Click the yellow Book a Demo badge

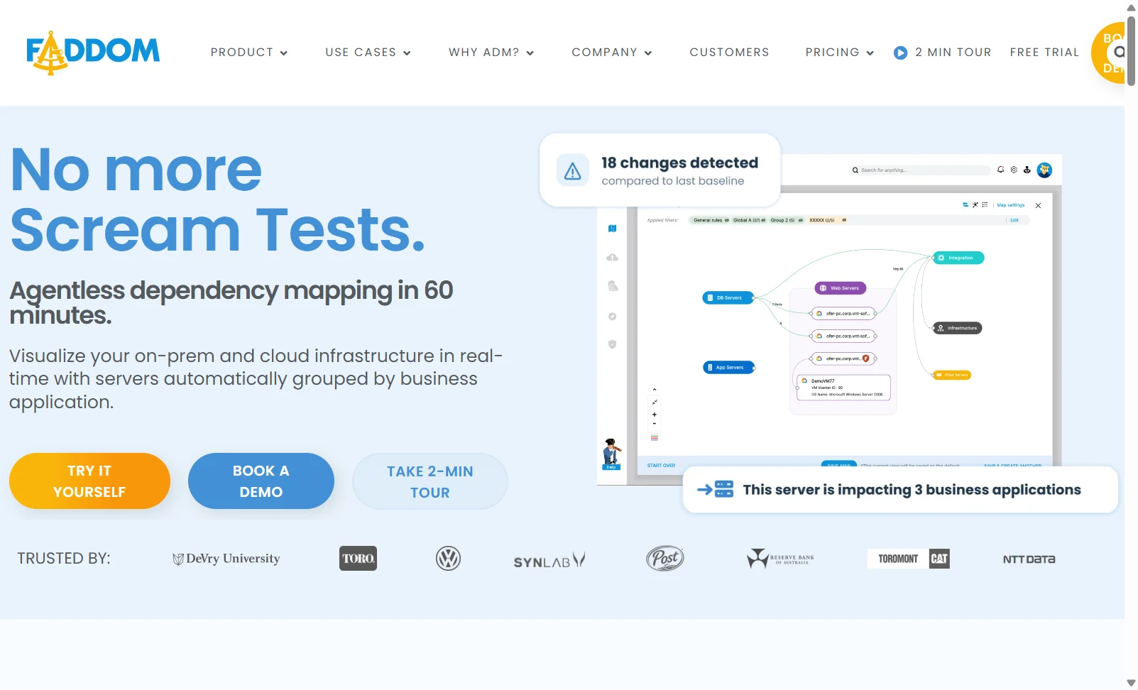(x=1108, y=53)
